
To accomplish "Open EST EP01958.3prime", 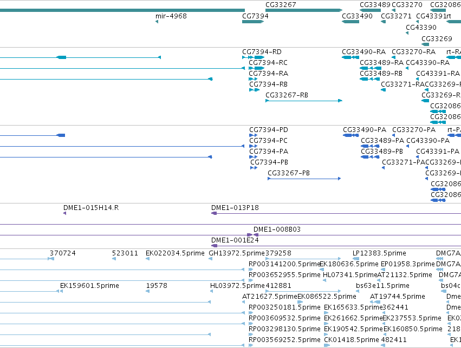I will coord(408,264).
